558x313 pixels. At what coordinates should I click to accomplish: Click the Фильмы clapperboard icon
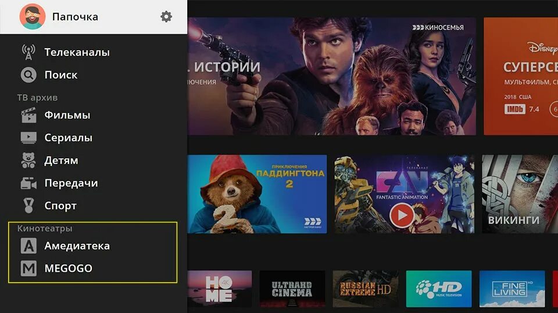28,115
